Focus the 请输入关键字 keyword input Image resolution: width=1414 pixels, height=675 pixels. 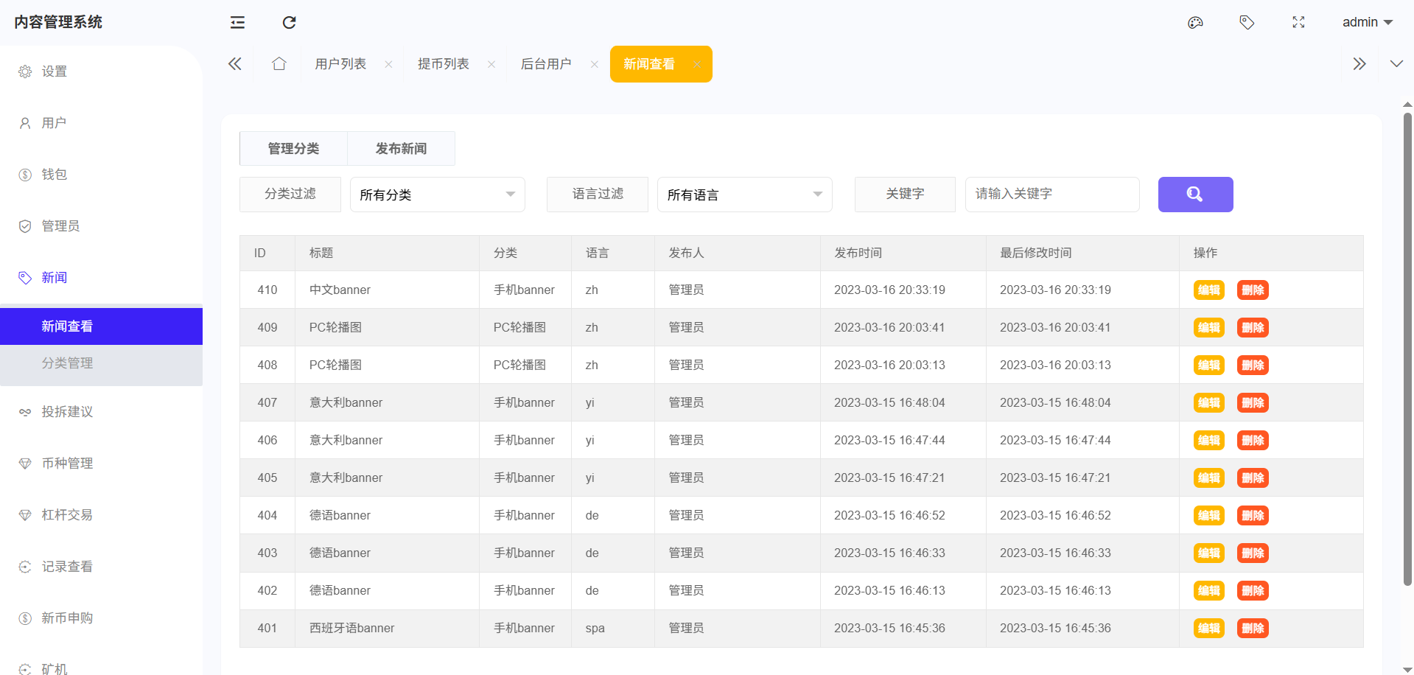click(x=1051, y=195)
